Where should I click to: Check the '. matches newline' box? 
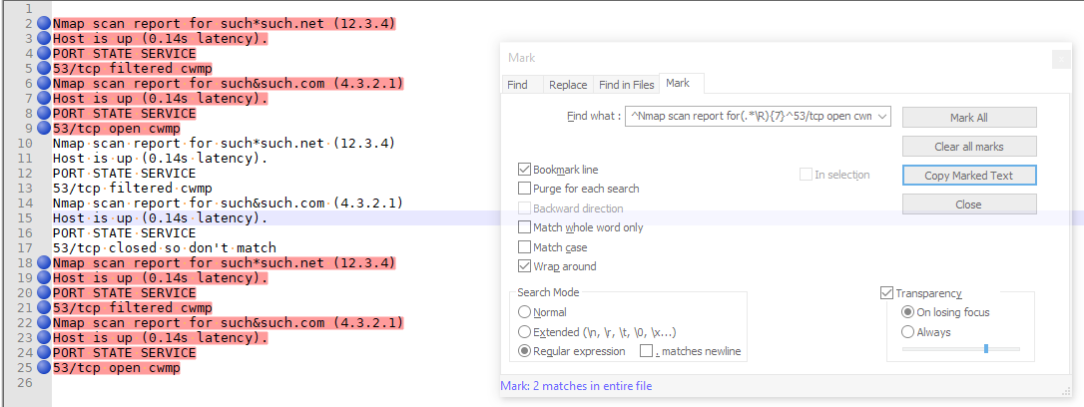tap(647, 351)
